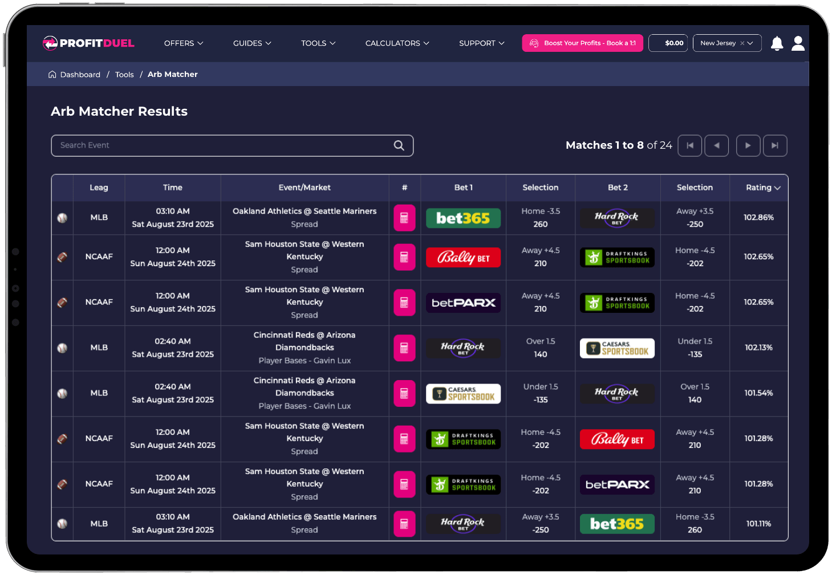Click the Boost Your Profits - Book a 1:1 button

[x=582, y=43]
